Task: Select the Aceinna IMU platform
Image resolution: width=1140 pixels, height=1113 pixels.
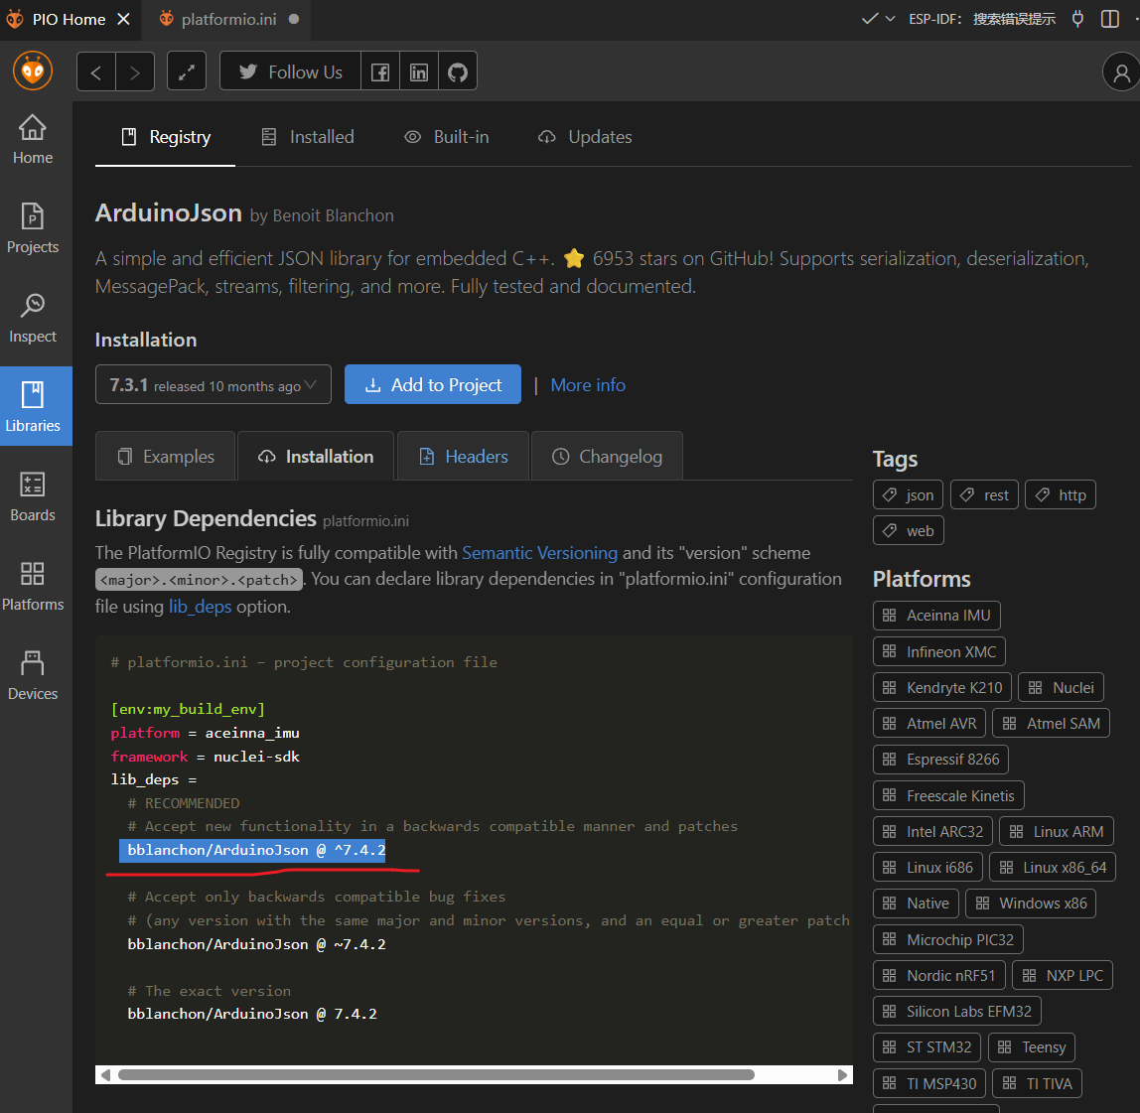Action: coord(936,615)
